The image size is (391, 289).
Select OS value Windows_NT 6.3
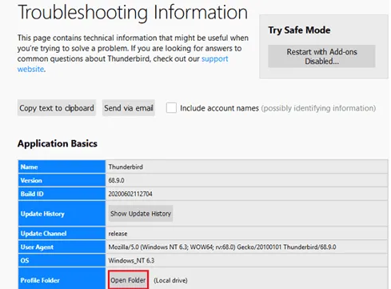pyautogui.click(x=131, y=260)
